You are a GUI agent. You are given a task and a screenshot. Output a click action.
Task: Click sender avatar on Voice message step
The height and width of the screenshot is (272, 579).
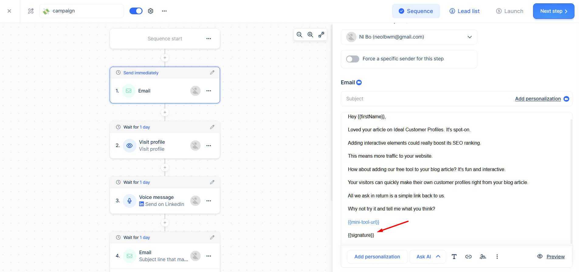pos(195,201)
